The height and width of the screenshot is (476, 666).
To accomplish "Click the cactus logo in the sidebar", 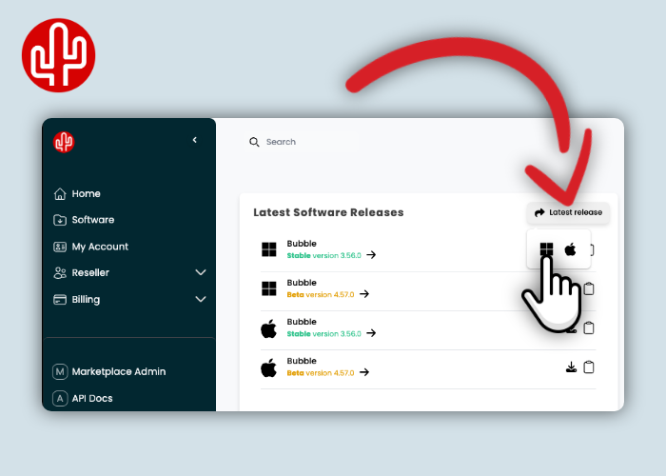I will (65, 142).
